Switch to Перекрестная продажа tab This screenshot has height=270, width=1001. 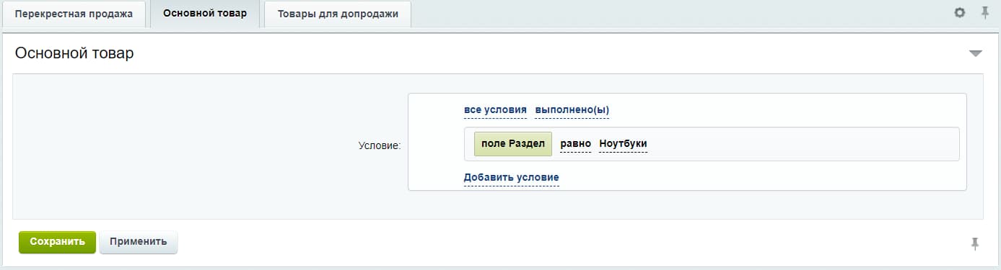(x=74, y=14)
